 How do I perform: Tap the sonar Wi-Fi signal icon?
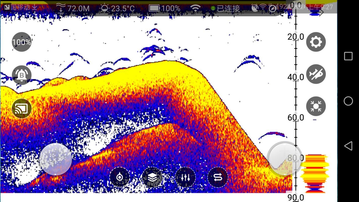[195, 8]
